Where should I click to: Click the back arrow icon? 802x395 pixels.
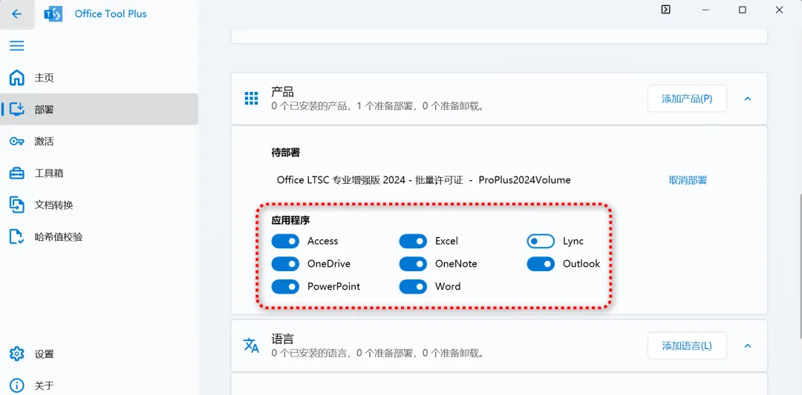(17, 14)
